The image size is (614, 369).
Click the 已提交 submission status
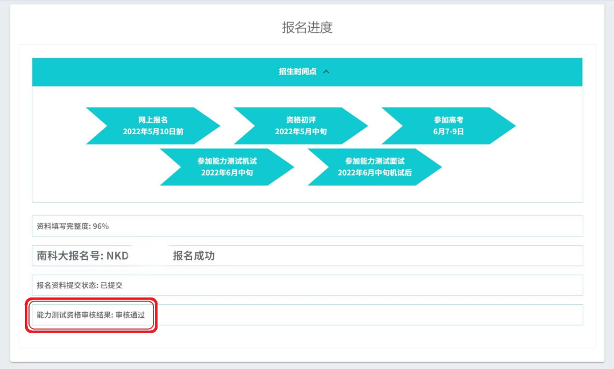click(111, 285)
